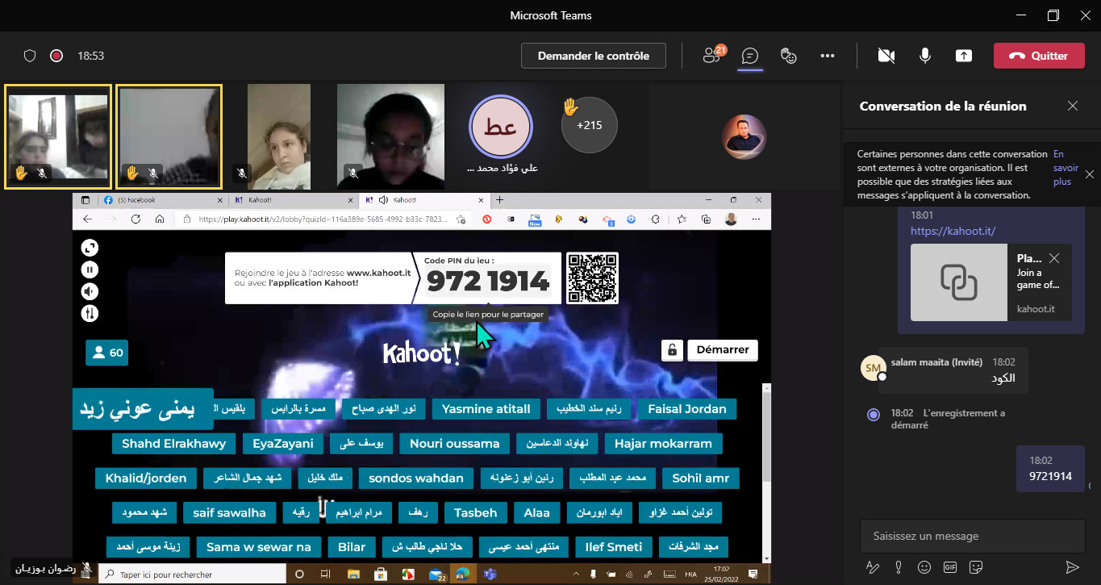The width and height of the screenshot is (1101, 585).
Task: Open File Explorer from the taskbar
Action: [x=353, y=575]
